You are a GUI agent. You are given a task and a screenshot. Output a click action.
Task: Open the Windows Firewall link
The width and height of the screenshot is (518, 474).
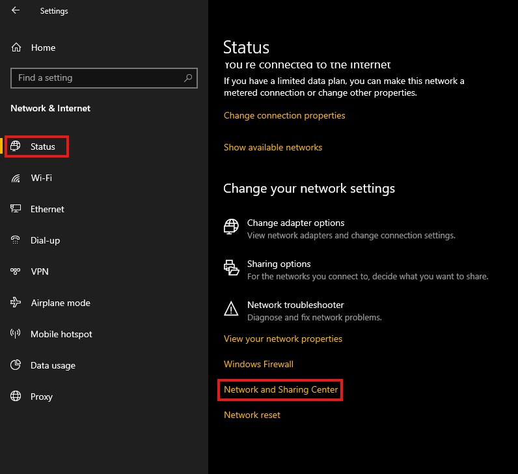[258, 364]
